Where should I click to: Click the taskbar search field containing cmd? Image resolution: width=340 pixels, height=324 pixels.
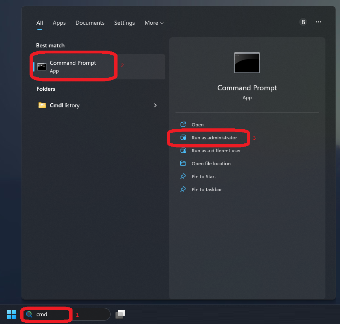(66, 314)
